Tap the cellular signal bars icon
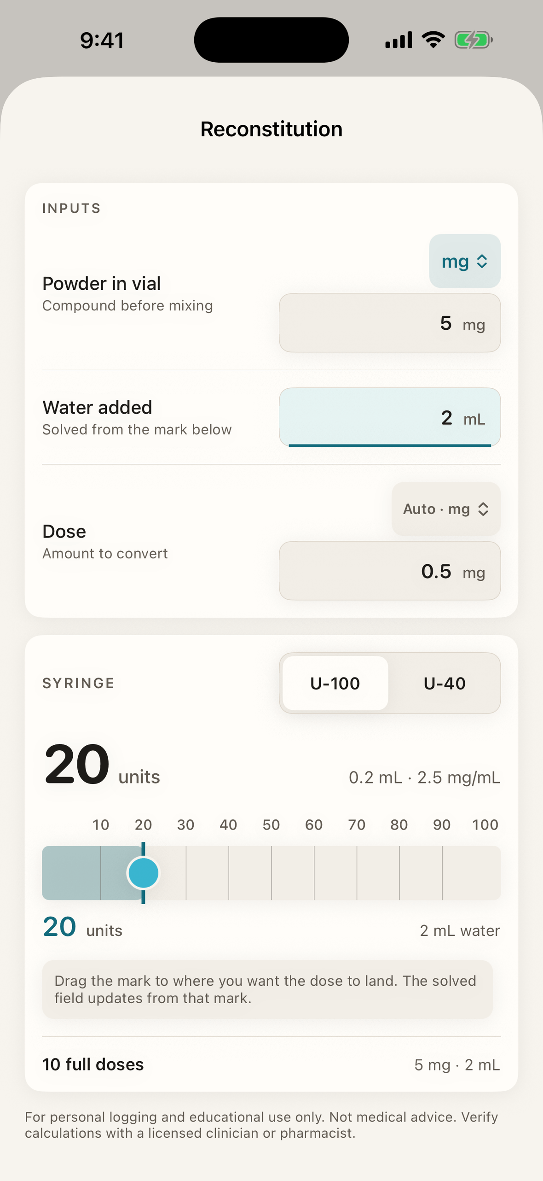Image resolution: width=543 pixels, height=1181 pixels. 399,40
